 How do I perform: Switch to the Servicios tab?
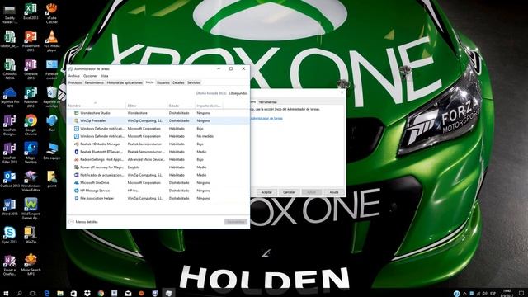pyautogui.click(x=194, y=82)
